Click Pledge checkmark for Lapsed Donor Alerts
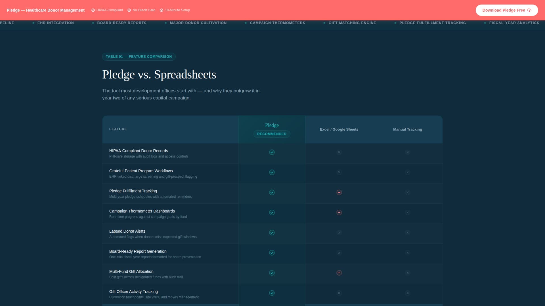Viewport: 545px width, 306px height. (272, 233)
